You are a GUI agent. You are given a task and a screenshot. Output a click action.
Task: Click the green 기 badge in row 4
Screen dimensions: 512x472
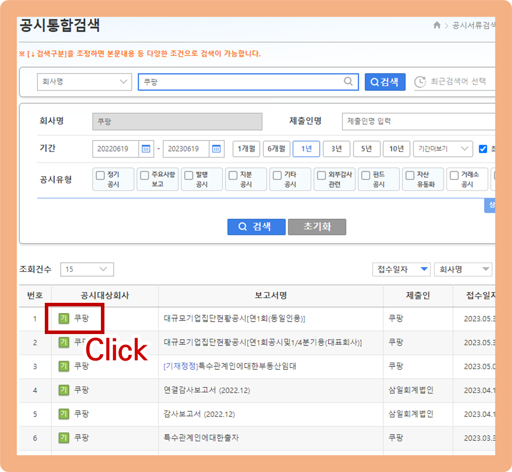point(64,390)
